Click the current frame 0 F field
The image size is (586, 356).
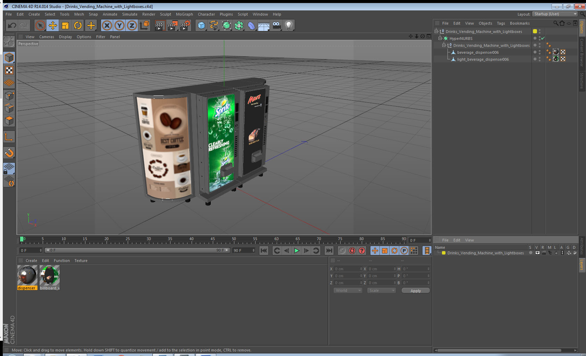(x=420, y=240)
